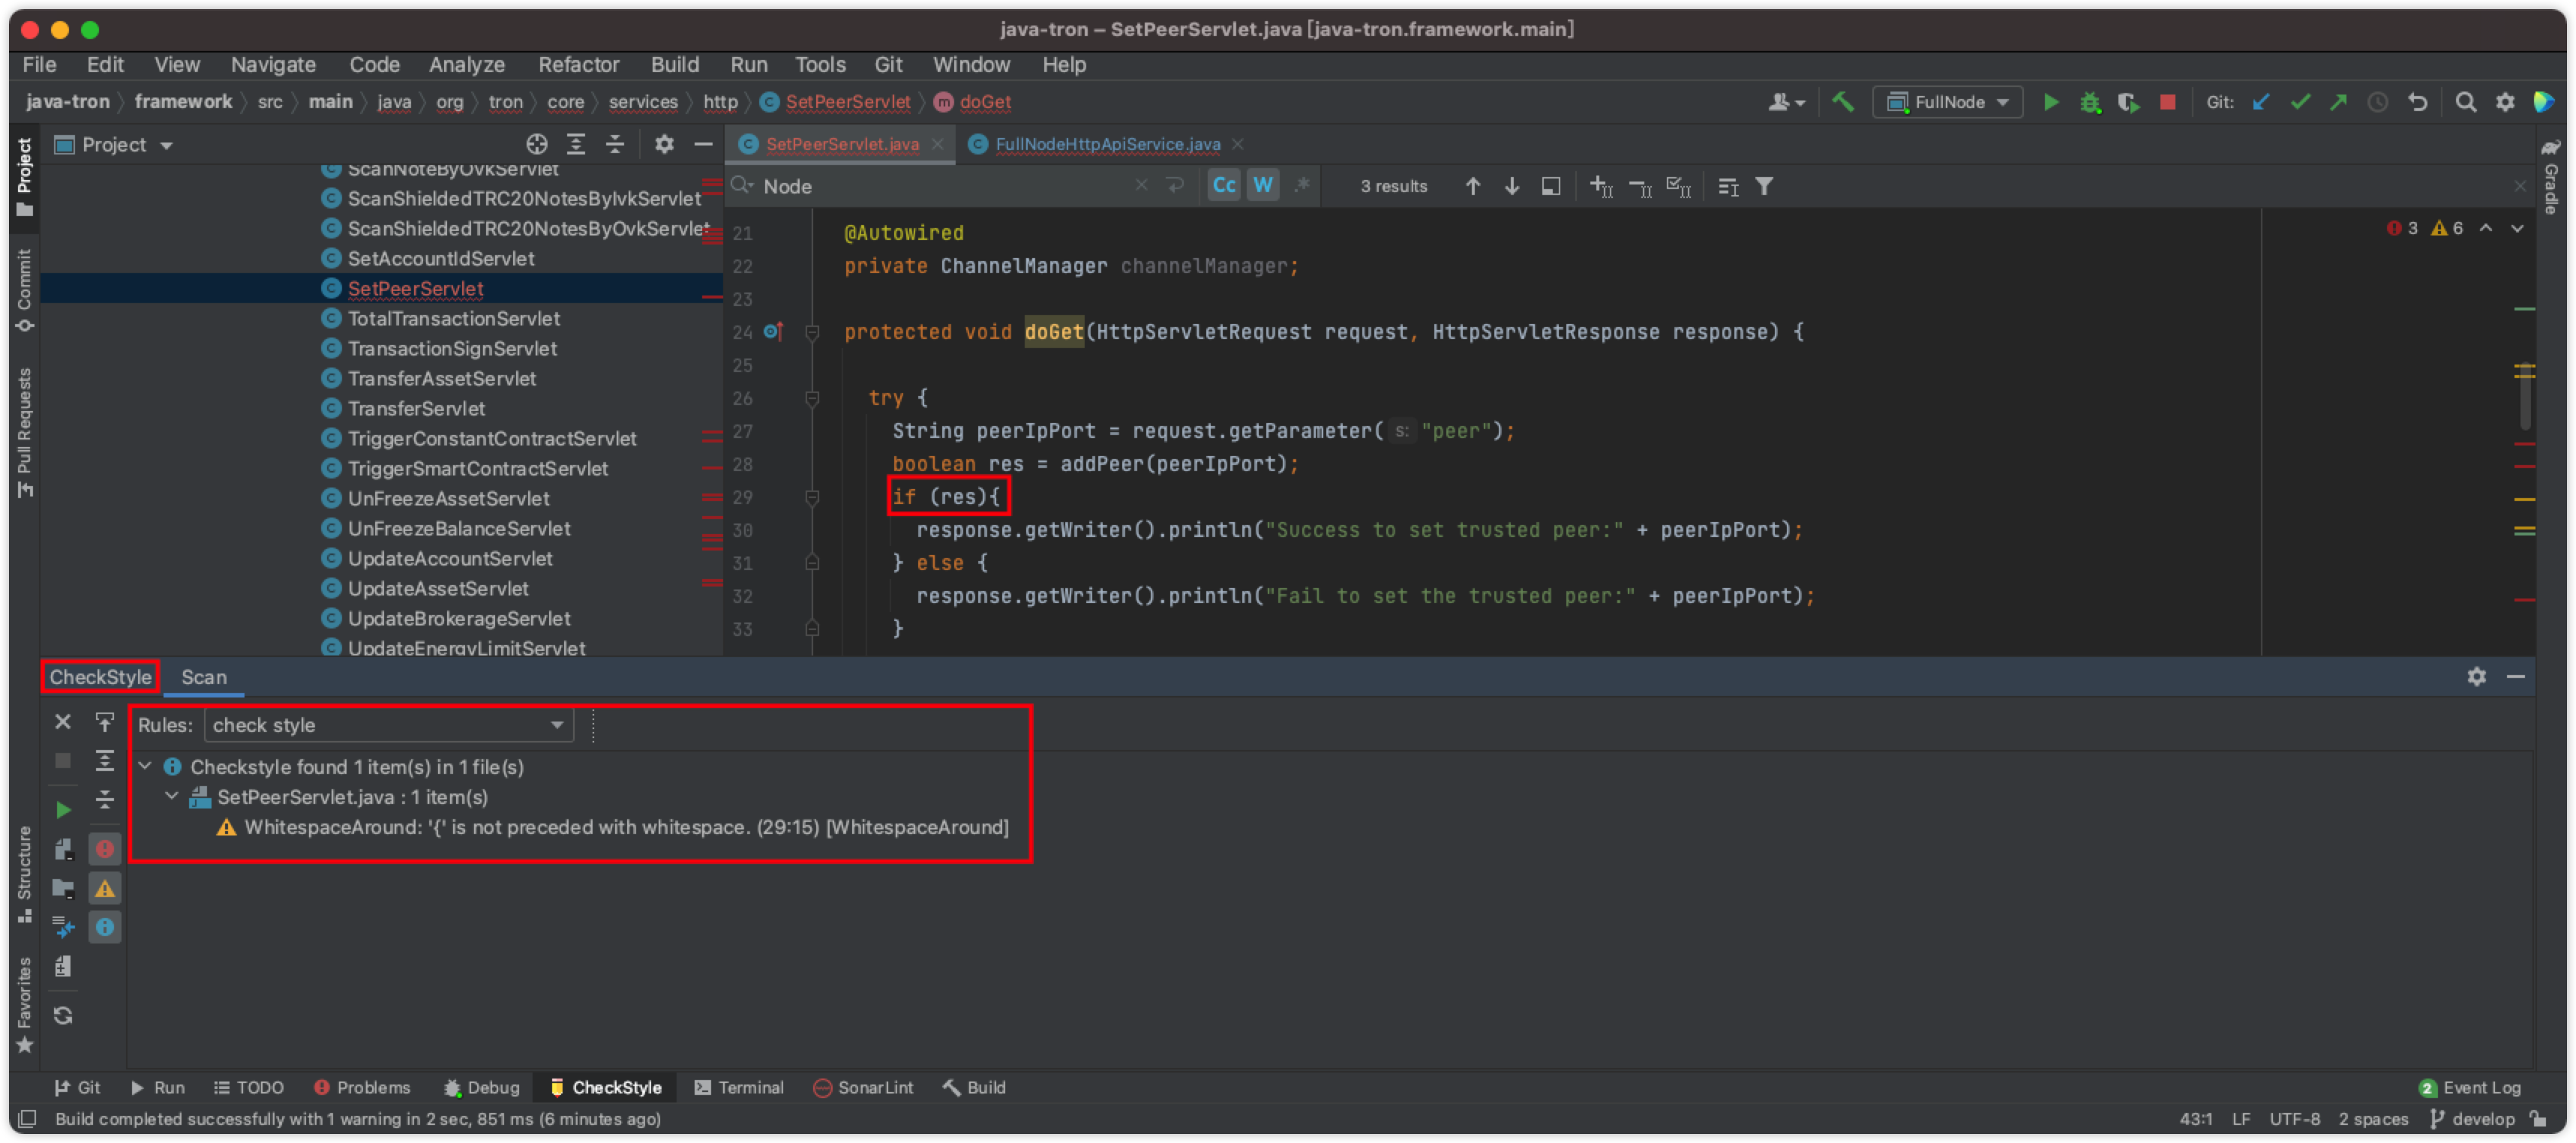This screenshot has height=1143, width=2576.
Task: Select opened file locate target icon
Action: tap(537, 145)
